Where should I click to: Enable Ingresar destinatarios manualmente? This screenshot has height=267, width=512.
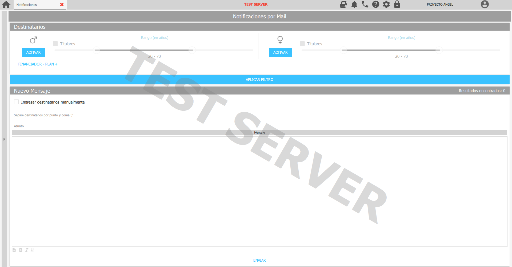(16, 102)
